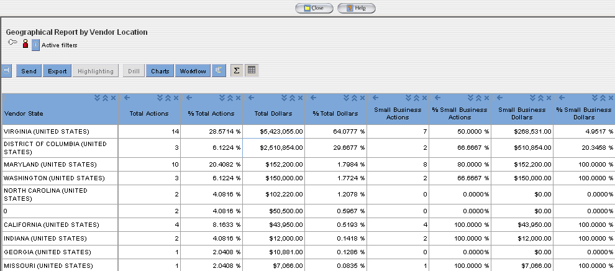615x271 pixels.
Task: Click the round icon left of Send
Action: [x=7, y=71]
